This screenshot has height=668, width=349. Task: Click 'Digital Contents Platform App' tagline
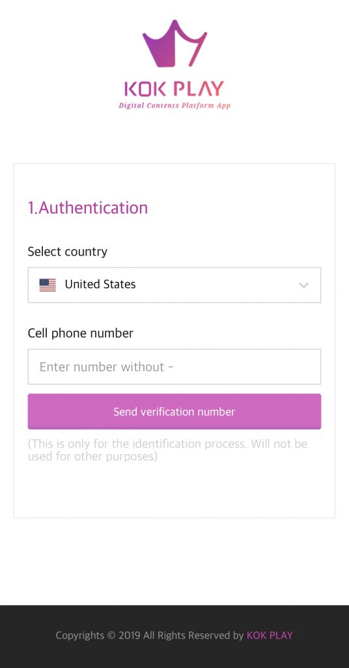click(x=174, y=105)
